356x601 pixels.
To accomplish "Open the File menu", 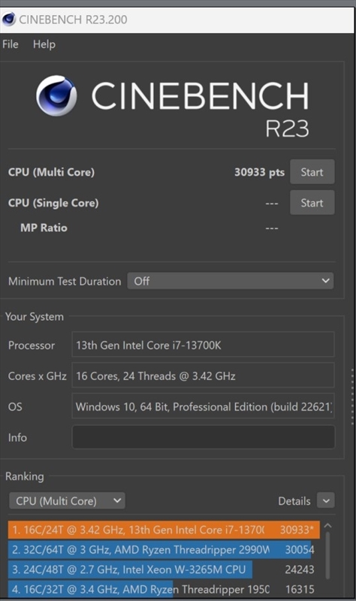I will [11, 44].
